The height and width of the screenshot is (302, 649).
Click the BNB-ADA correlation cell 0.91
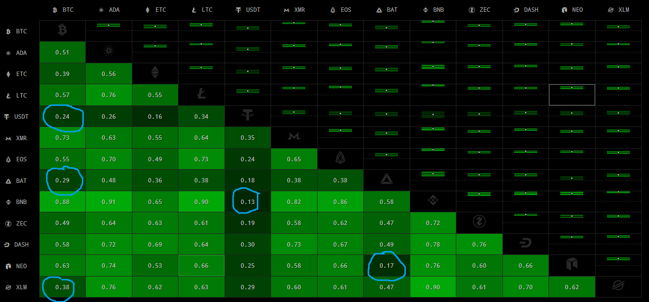pos(109,201)
